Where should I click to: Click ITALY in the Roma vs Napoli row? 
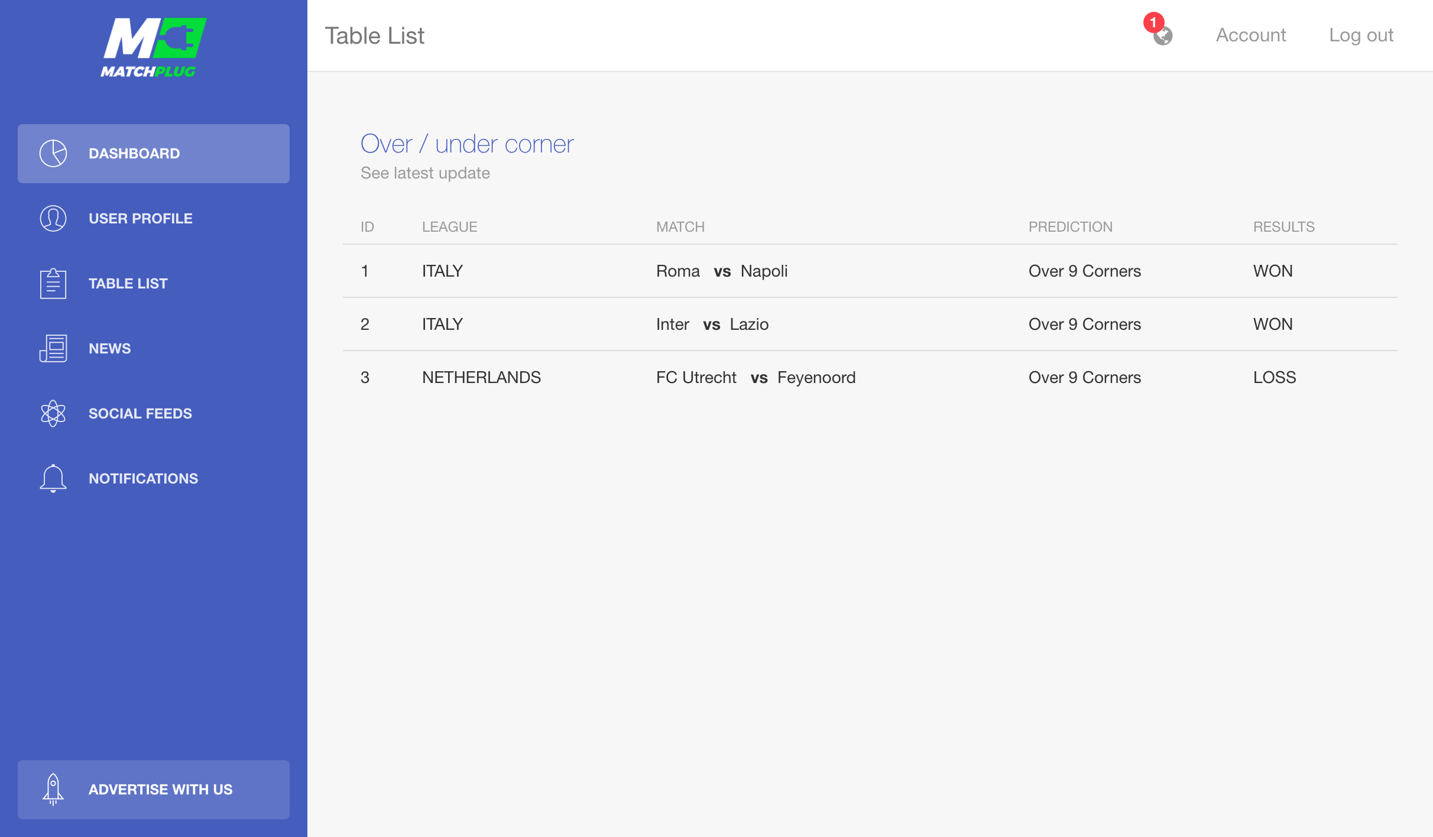point(442,271)
